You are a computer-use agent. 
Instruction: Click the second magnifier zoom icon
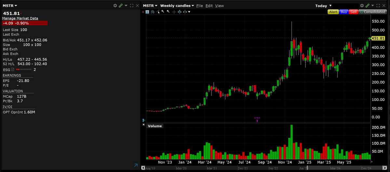[x=168, y=11]
